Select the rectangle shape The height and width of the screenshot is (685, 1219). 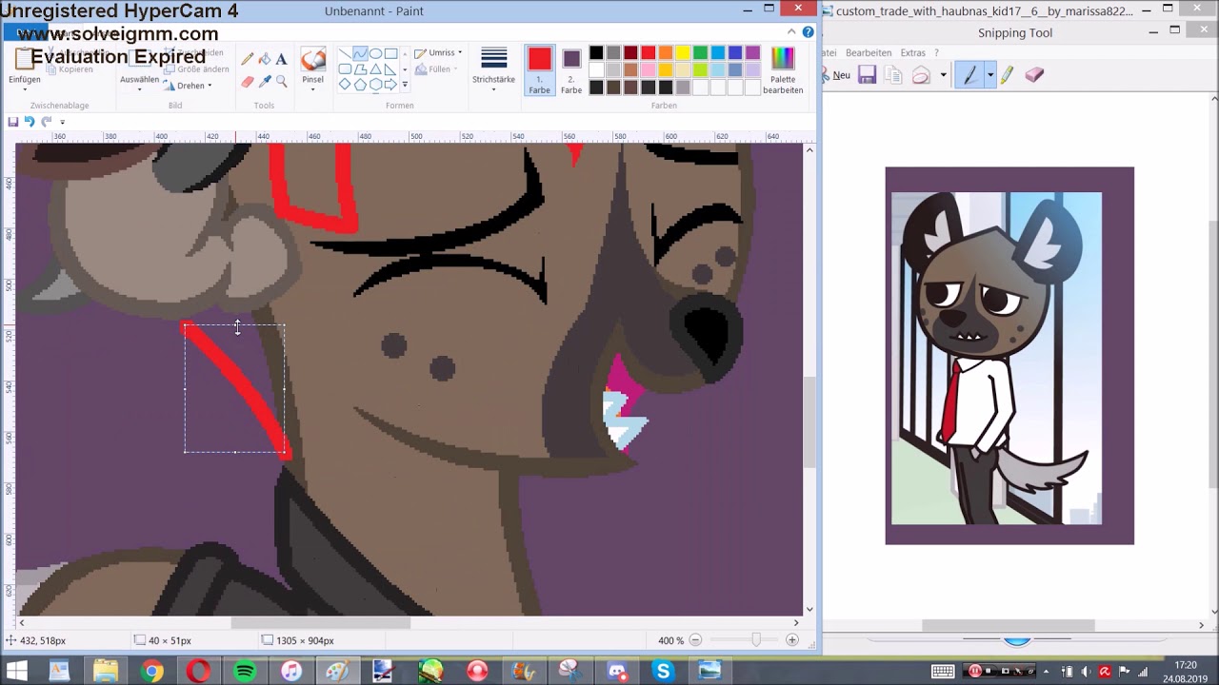[x=390, y=53]
